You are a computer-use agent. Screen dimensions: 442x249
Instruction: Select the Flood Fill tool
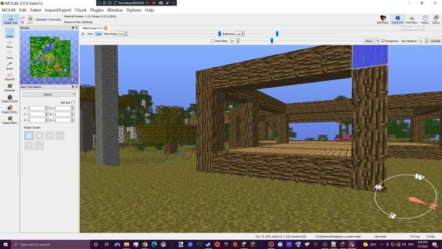tap(10, 77)
